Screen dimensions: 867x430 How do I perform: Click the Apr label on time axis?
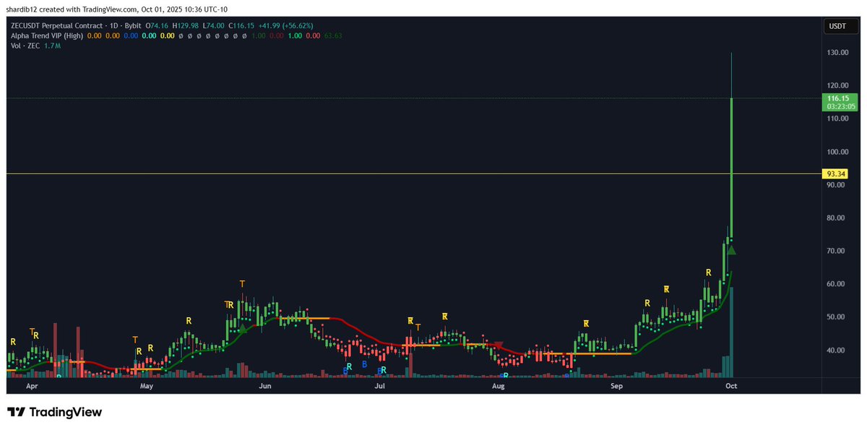(31, 387)
